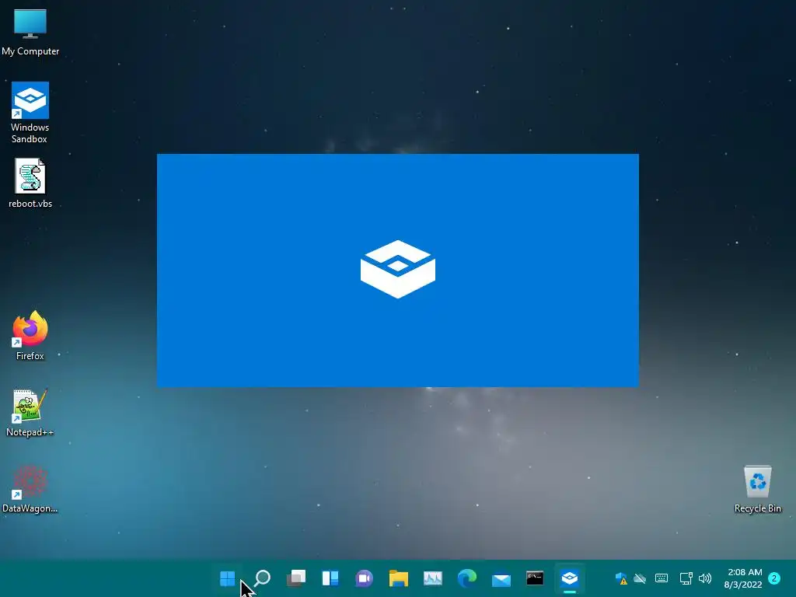Open File Explorer from the taskbar
The height and width of the screenshot is (597, 796).
(399, 578)
